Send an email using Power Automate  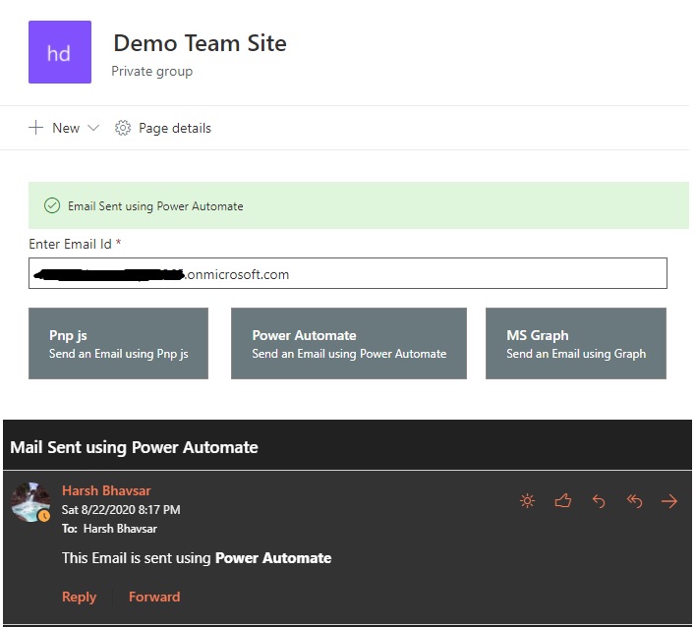click(349, 343)
